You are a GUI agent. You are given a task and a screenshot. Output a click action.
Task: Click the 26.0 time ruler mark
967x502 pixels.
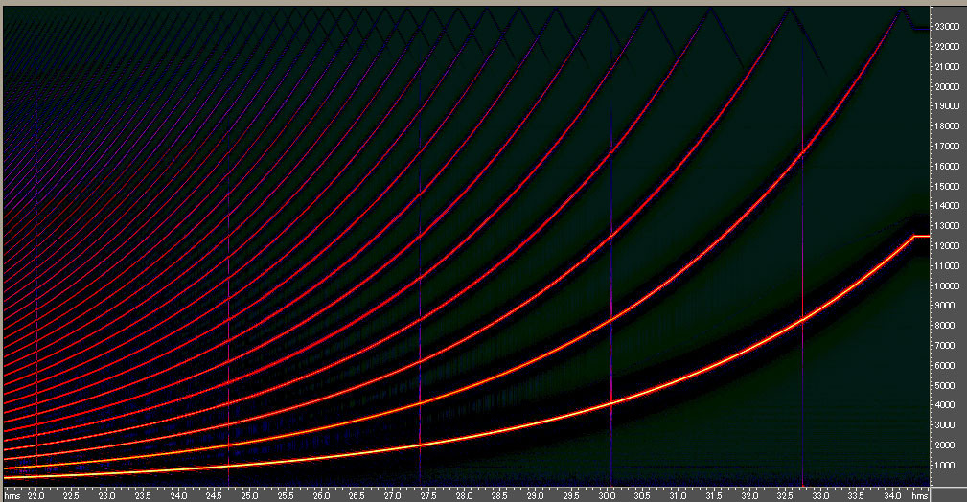321,495
